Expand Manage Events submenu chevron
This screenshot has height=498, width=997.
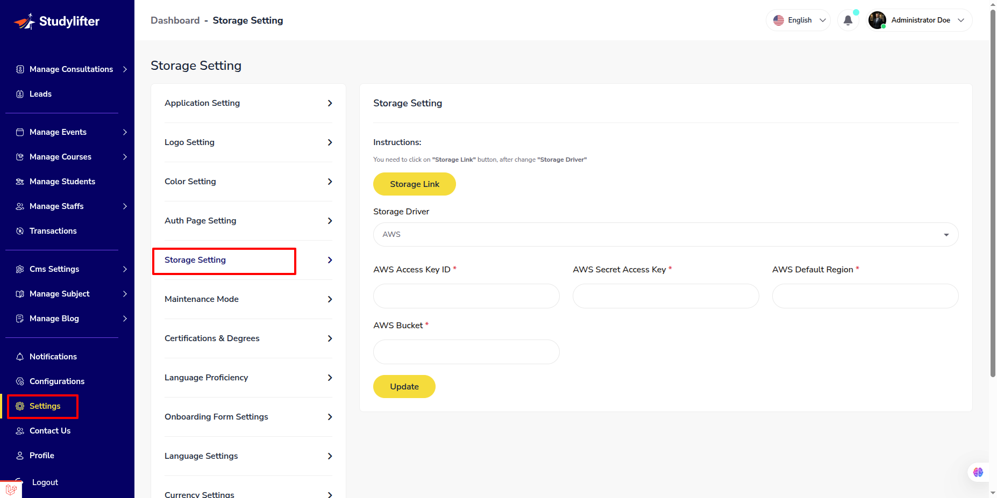tap(125, 132)
